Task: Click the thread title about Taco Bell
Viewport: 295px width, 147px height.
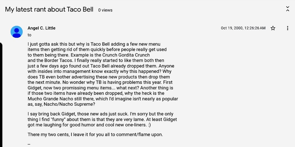Action: tap(49, 9)
